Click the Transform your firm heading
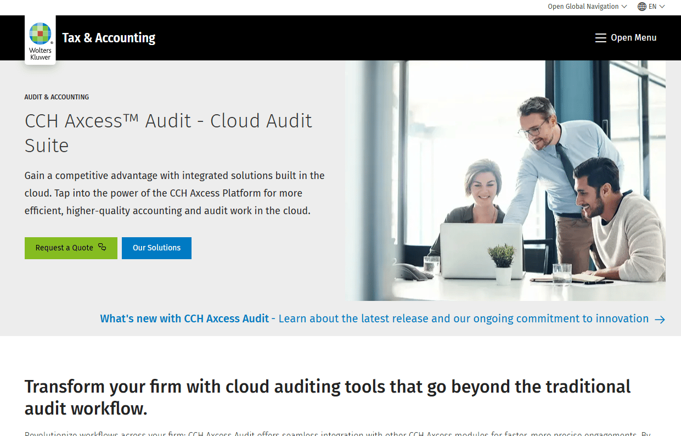Screen dimensions: 681x436 click(328, 398)
